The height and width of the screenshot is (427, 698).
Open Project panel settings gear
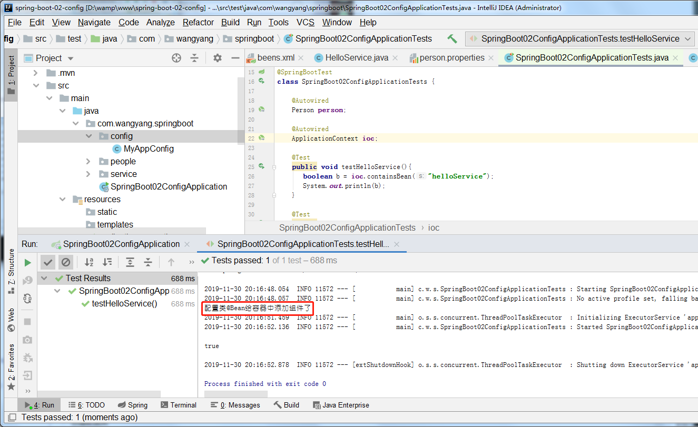point(218,58)
